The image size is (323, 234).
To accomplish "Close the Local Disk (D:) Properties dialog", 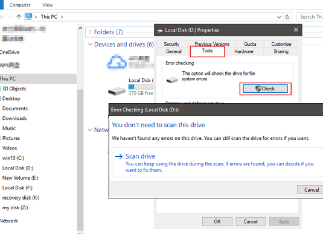I will pos(296,30).
